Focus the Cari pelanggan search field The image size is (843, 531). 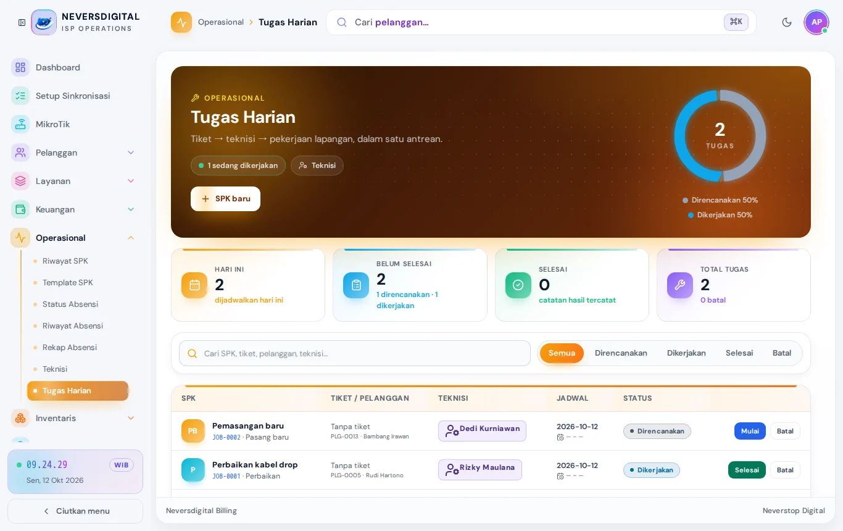click(541, 22)
